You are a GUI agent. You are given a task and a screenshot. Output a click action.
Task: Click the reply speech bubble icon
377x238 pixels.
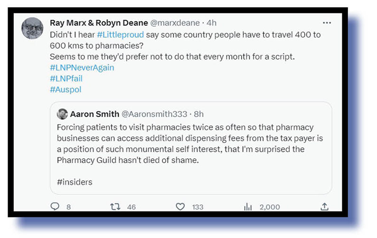click(55, 206)
